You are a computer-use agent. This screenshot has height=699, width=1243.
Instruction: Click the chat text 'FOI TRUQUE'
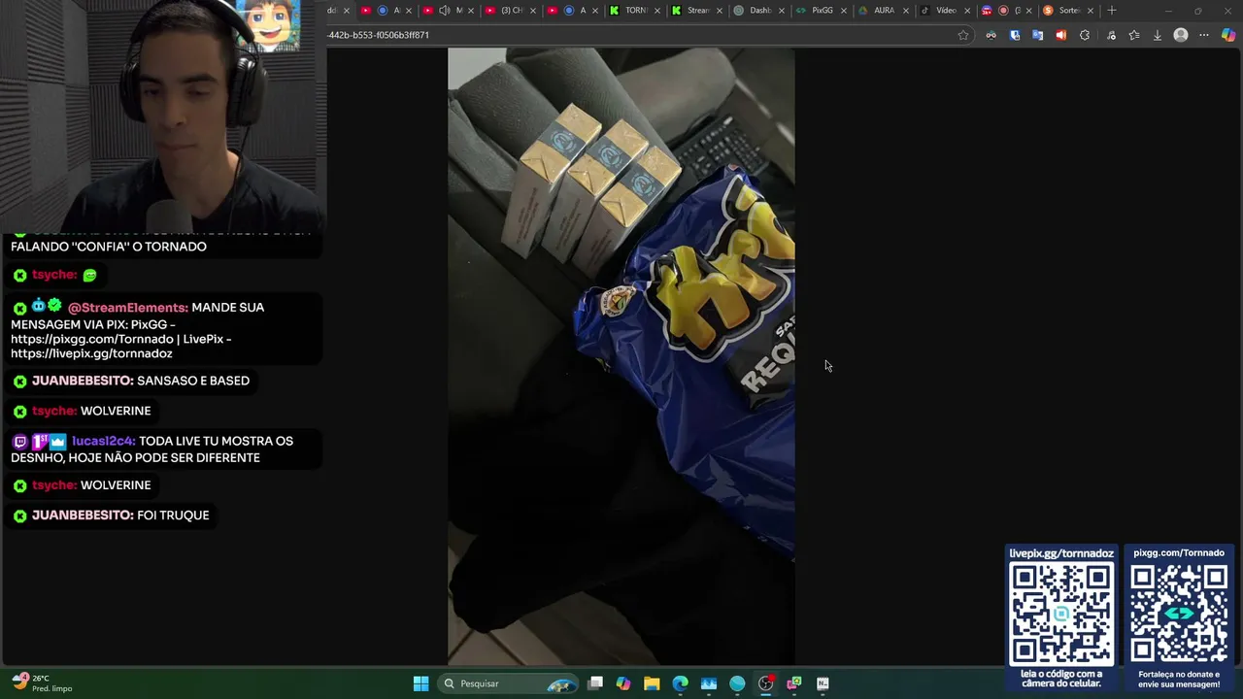(x=173, y=516)
